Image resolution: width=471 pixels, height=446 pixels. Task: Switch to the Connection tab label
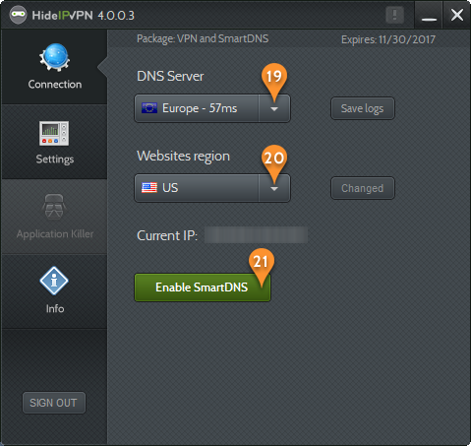[x=55, y=85]
